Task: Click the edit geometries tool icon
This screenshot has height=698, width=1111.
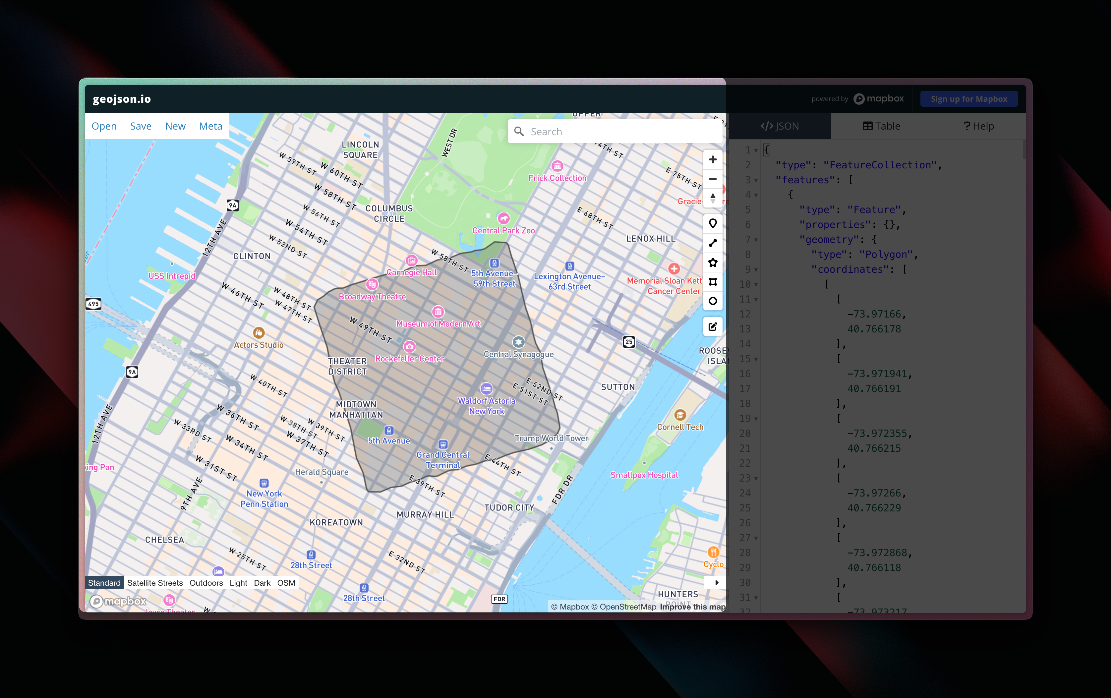Action: coord(712,326)
